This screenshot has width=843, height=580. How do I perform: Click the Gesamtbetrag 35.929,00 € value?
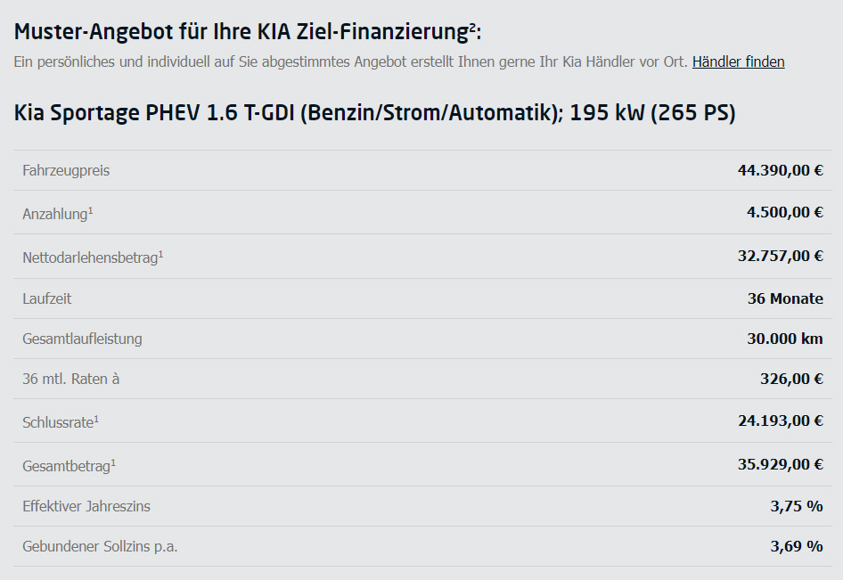coord(780,464)
